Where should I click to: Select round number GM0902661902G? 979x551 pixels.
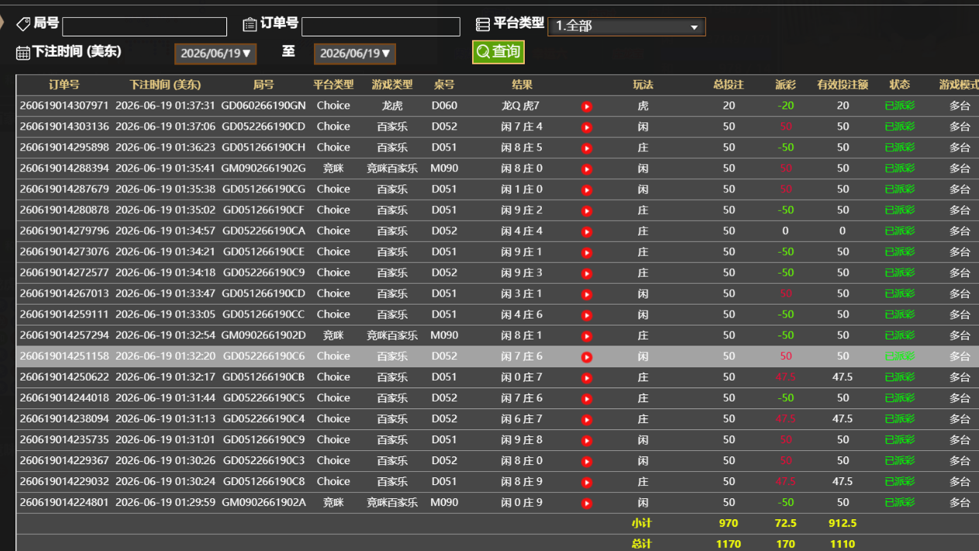(x=264, y=168)
